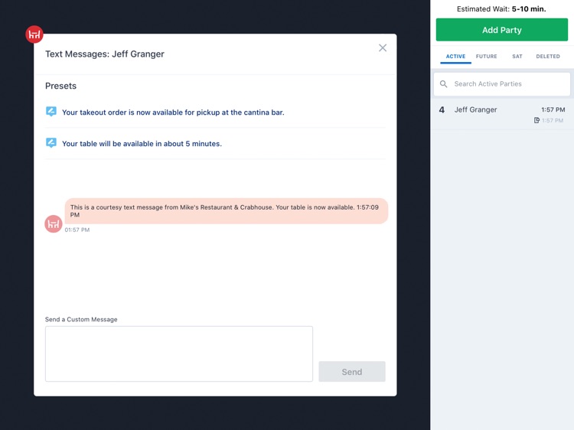Click the 1:57 PM arrival time for Jeff Granger

[553, 109]
